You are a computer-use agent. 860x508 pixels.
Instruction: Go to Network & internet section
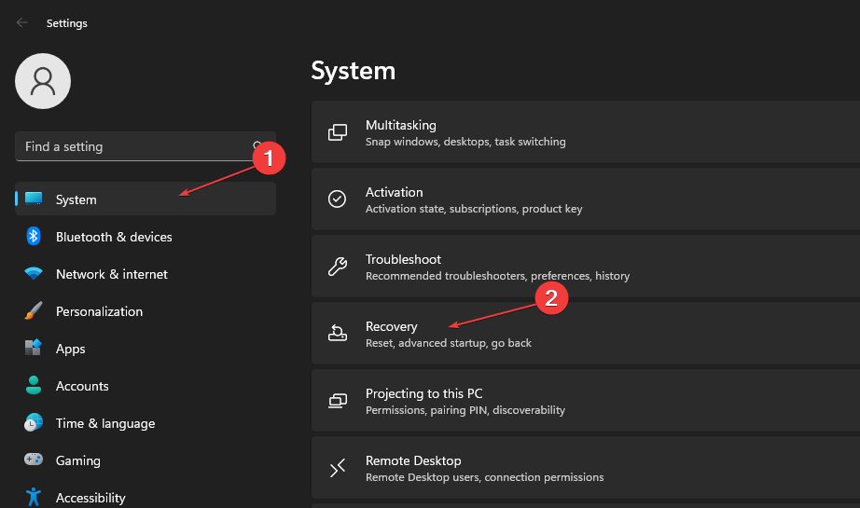(112, 274)
